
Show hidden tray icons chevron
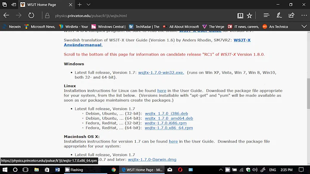[x=221, y=170]
